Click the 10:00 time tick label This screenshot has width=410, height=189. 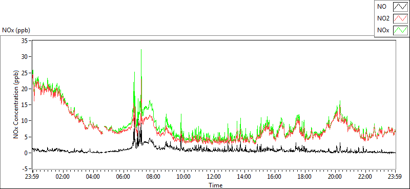pyautogui.click(x=184, y=176)
